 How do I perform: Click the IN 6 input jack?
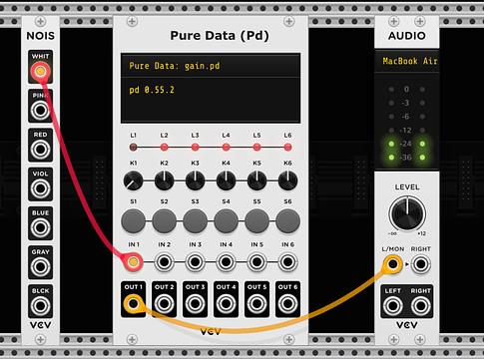click(287, 262)
